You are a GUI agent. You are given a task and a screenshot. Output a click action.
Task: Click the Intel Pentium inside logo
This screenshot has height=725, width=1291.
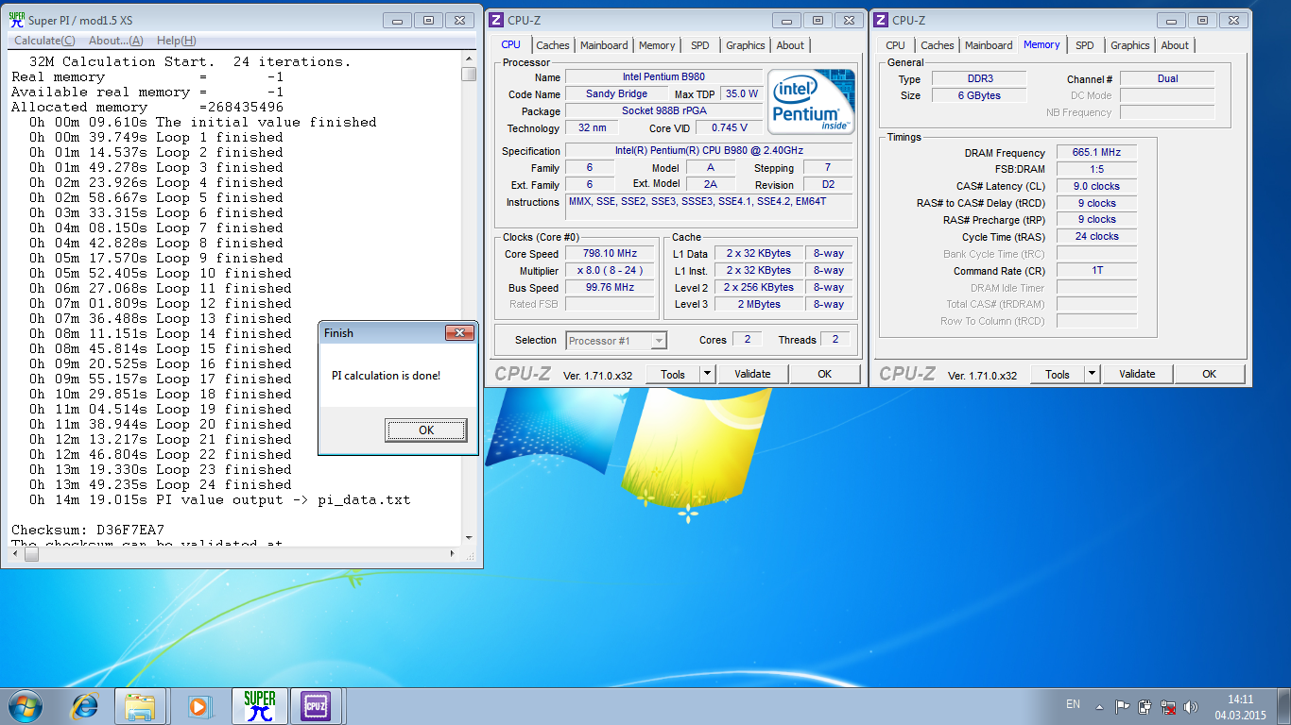[x=811, y=101]
